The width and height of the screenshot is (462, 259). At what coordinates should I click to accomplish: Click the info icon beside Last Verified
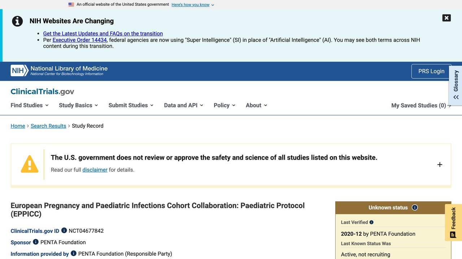[371, 222]
